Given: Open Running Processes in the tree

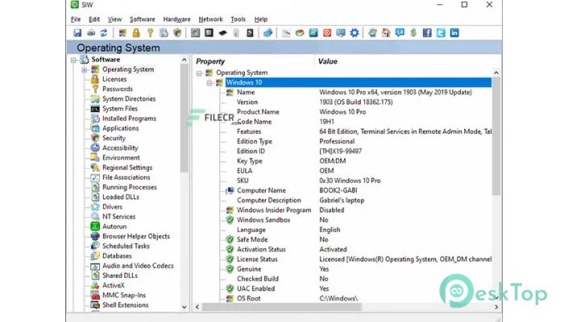Looking at the screenshot, I should point(130,187).
